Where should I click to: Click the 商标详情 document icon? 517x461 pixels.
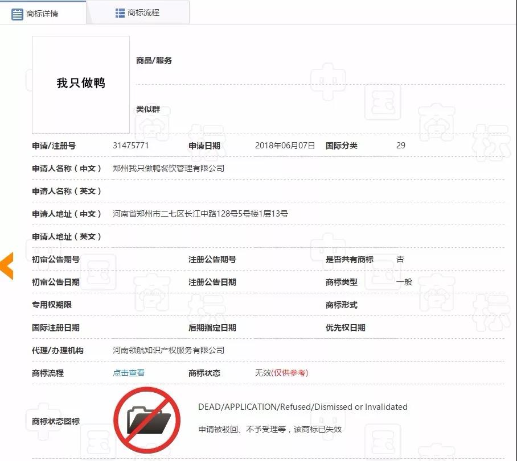click(x=17, y=14)
